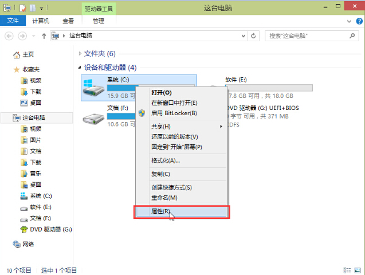The image size is (365, 275).
Task: Open the 查看 ribbon tab
Action: click(68, 21)
